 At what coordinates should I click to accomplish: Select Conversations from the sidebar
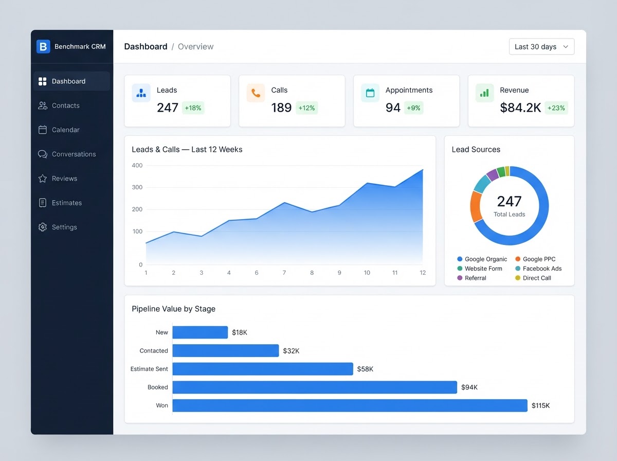71,154
